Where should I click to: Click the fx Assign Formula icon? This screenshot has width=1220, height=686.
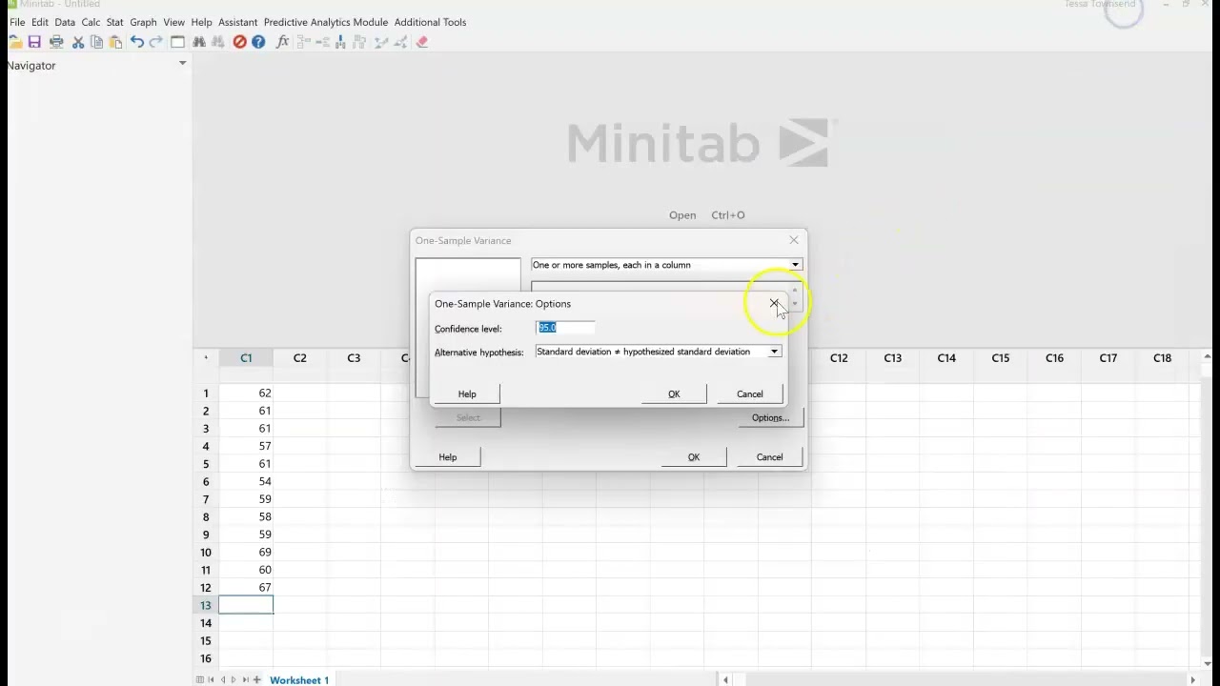pos(282,42)
